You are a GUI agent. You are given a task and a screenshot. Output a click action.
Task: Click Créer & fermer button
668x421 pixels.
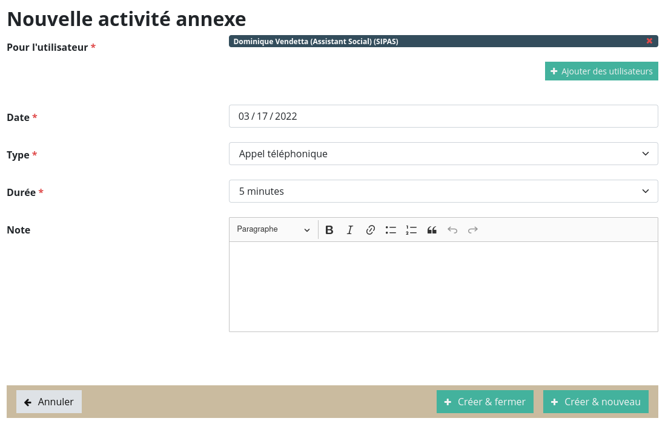pos(484,402)
